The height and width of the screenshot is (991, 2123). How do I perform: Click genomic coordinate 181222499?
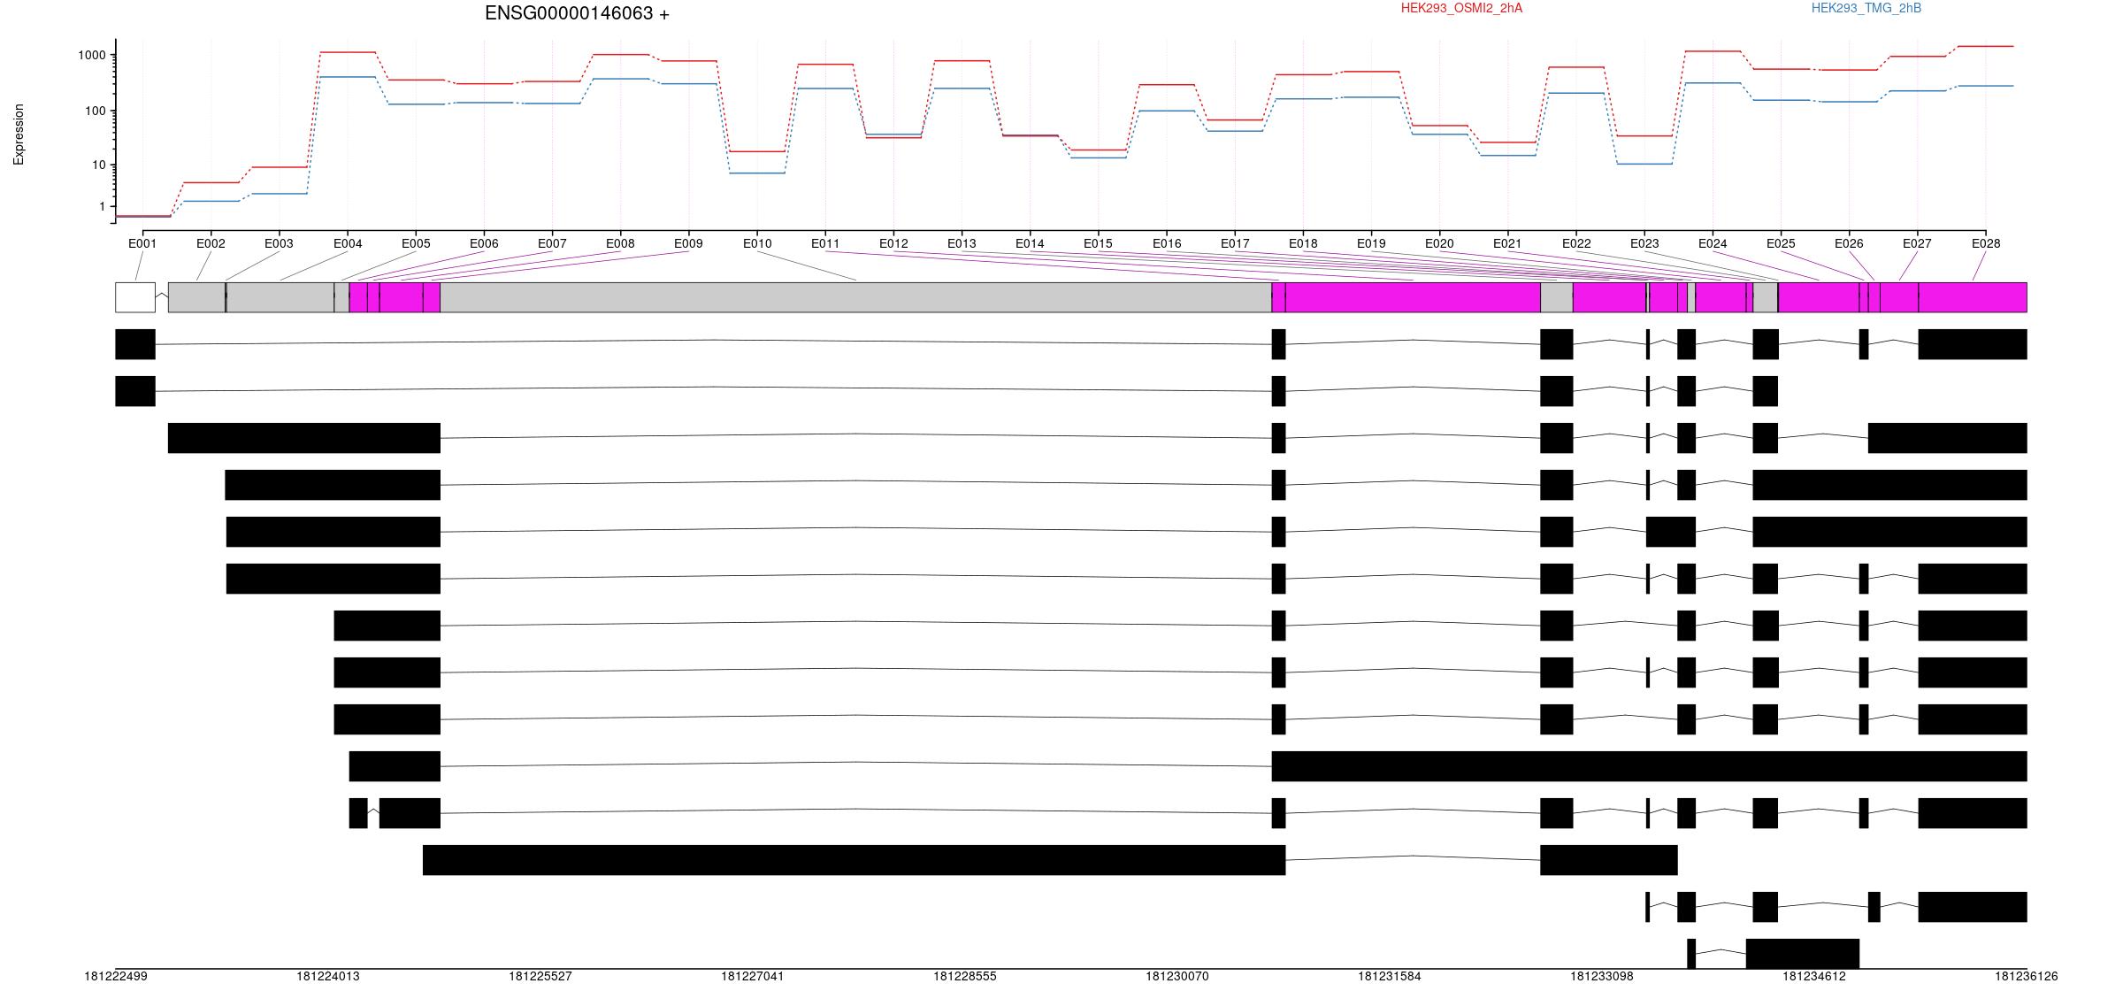coord(116,977)
